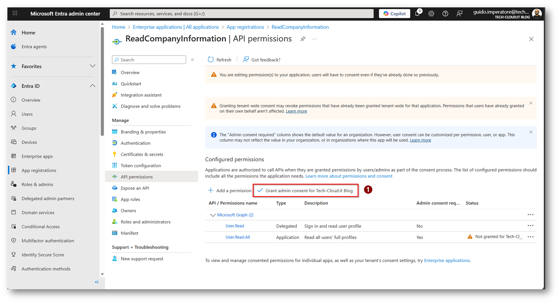Image resolution: width=560 pixels, height=304 pixels.
Task: Open Multifactor authentication in sidebar
Action: click(48, 241)
